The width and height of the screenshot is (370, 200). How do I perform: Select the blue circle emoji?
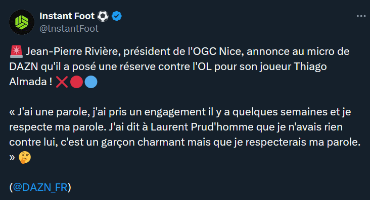coord(91,82)
